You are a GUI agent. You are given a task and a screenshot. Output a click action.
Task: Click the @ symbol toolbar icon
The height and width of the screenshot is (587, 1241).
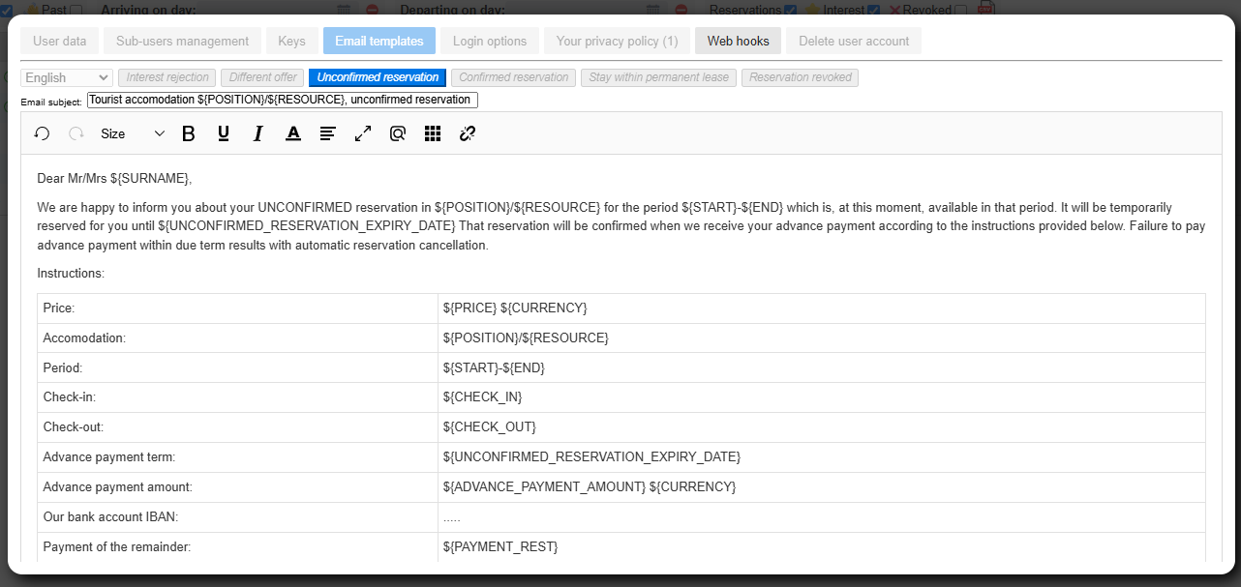[x=398, y=133]
